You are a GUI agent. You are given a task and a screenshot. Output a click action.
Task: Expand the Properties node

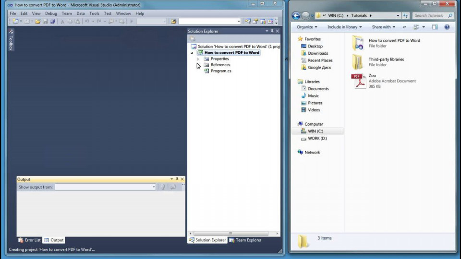tap(198, 59)
